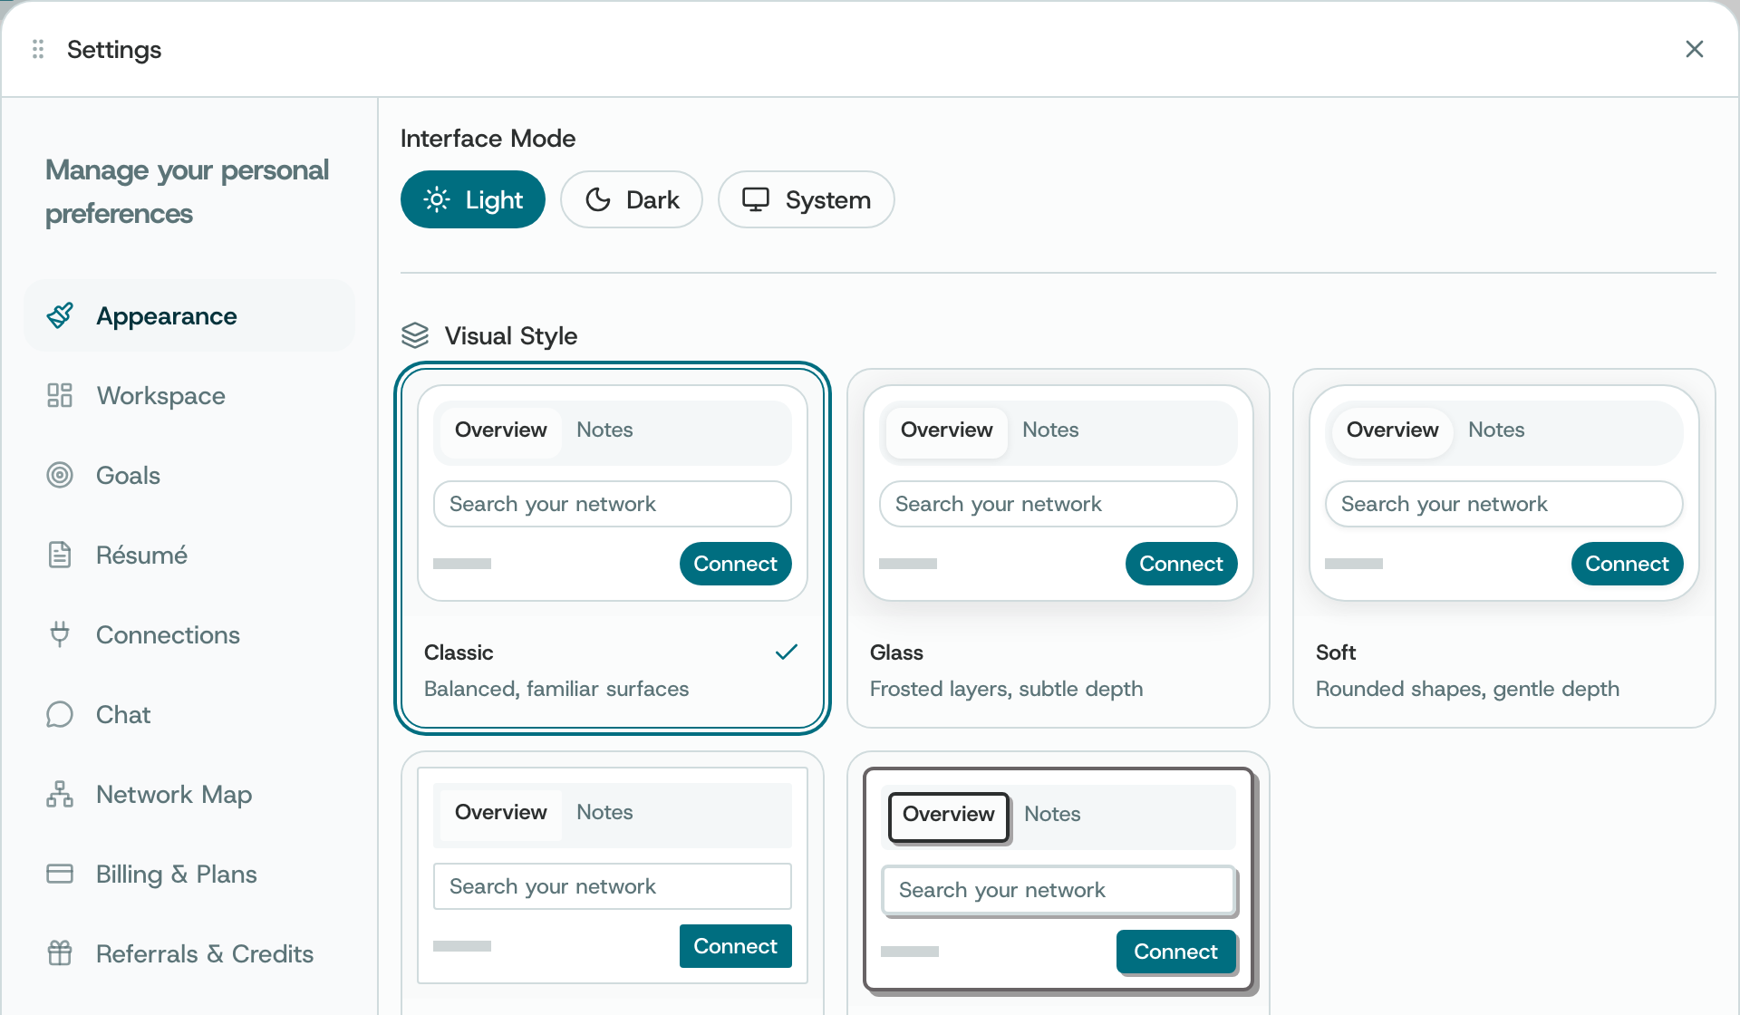1740x1015 pixels.
Task: Click the Appearance paintbrush icon
Action: pos(60,315)
